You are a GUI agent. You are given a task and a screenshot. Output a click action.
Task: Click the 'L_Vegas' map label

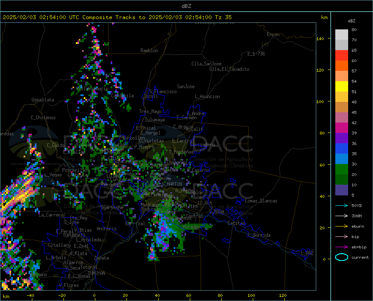tap(53, 175)
